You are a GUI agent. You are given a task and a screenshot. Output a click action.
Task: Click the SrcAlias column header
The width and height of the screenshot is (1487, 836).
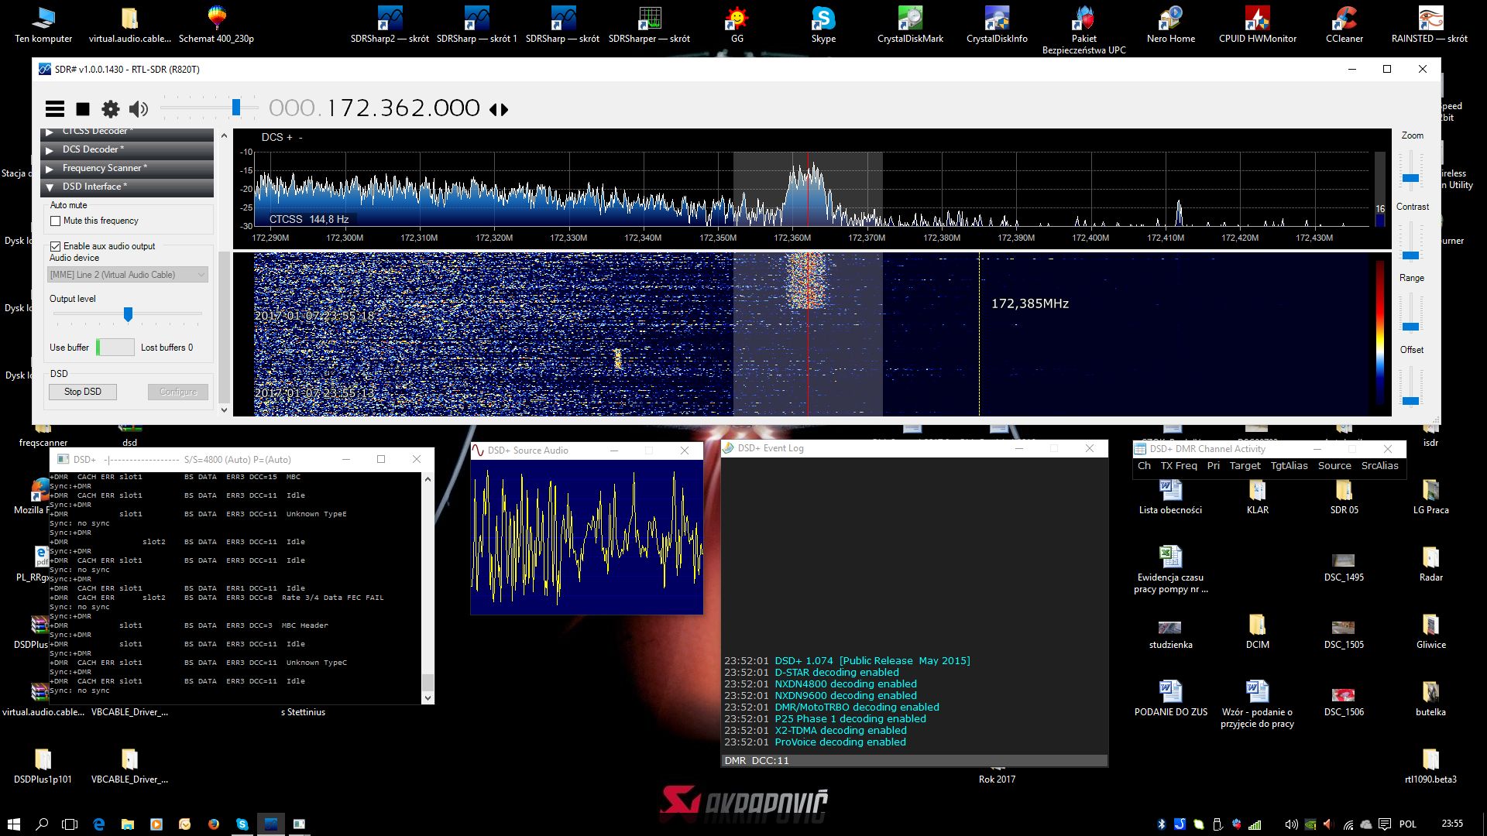[1379, 466]
